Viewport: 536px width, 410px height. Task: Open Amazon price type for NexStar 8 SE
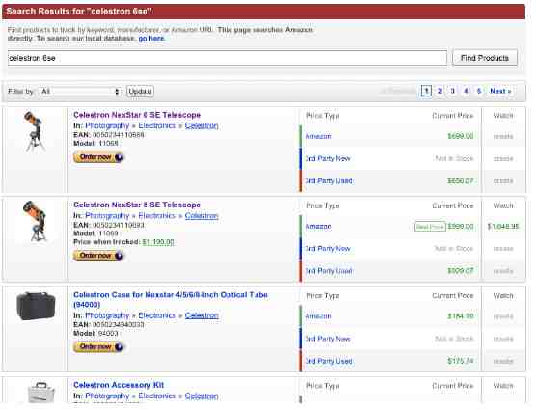pyautogui.click(x=318, y=226)
